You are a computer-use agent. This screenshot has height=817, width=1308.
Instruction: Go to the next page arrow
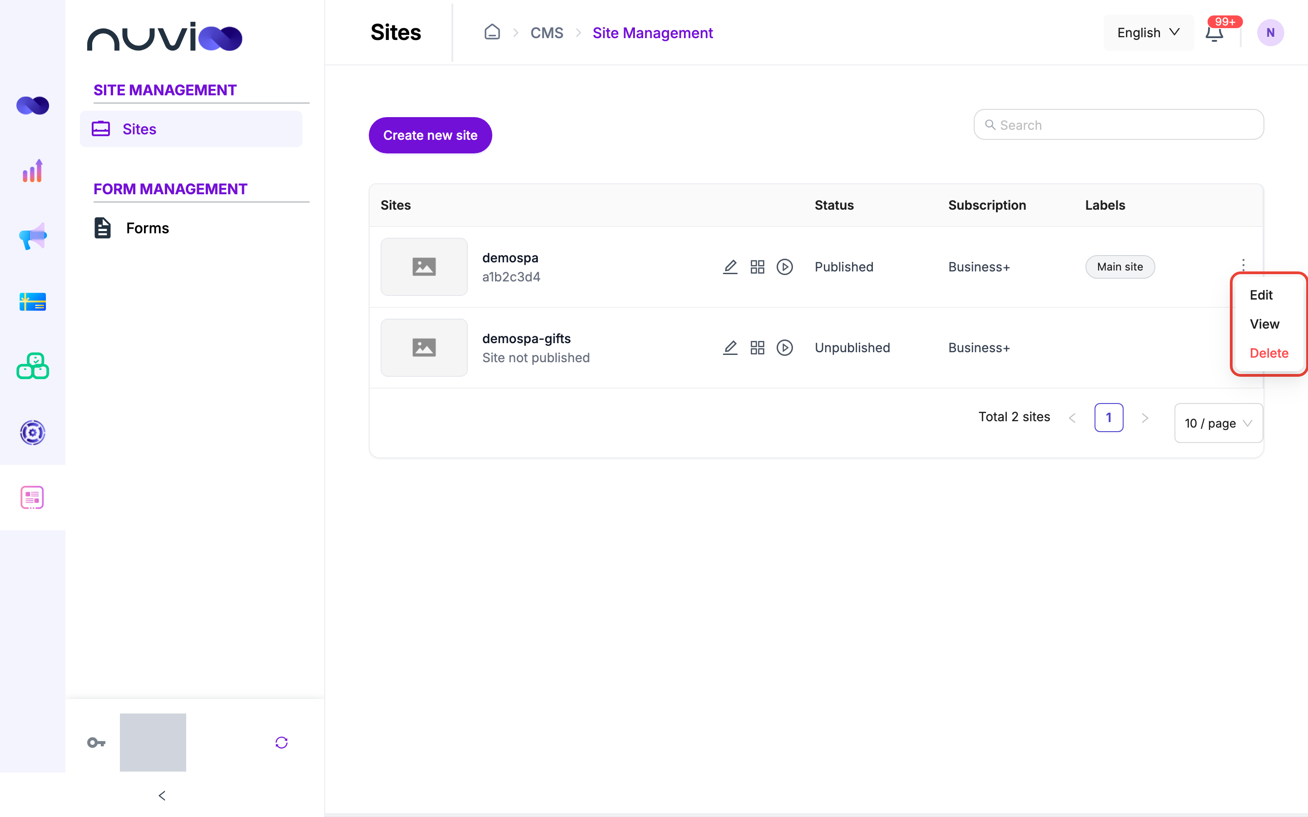pyautogui.click(x=1145, y=418)
